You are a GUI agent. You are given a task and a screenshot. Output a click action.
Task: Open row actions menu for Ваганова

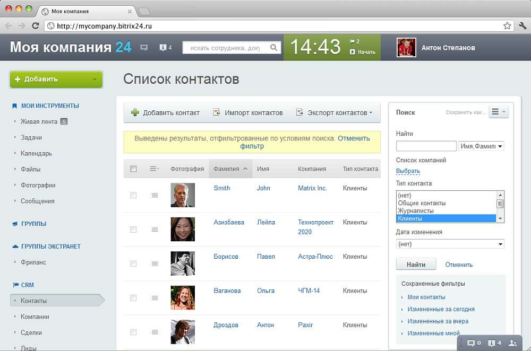(x=155, y=298)
